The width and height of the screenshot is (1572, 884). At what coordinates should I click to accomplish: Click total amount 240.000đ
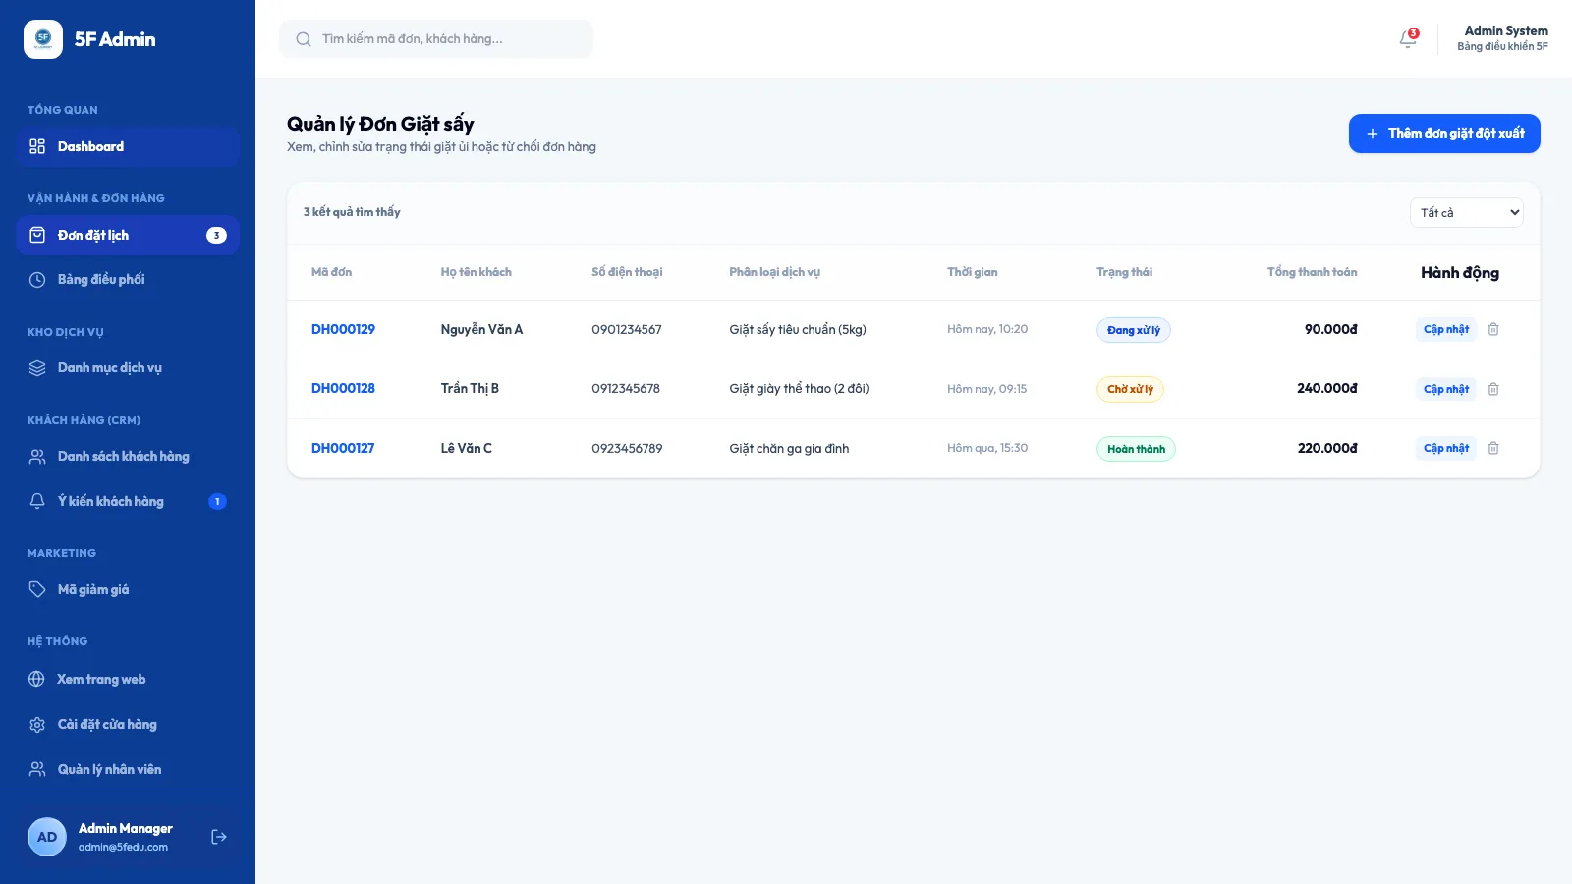tap(1326, 388)
